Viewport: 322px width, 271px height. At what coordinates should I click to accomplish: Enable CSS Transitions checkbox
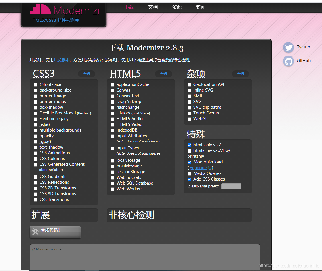(36, 200)
